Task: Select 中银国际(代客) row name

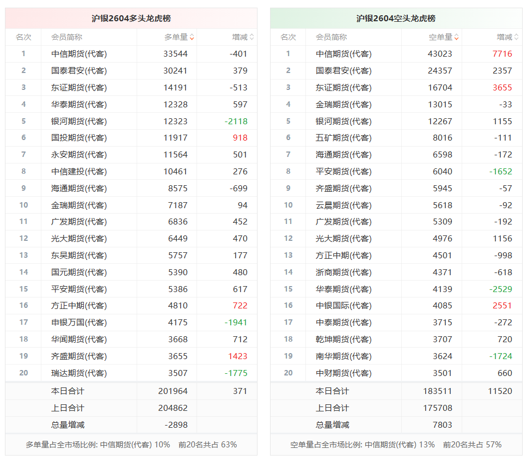Action: 344,306
